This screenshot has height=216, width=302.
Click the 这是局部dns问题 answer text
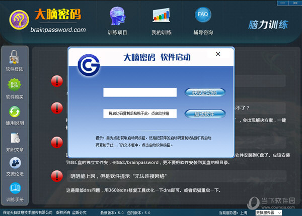pyautogui.click(x=143, y=190)
